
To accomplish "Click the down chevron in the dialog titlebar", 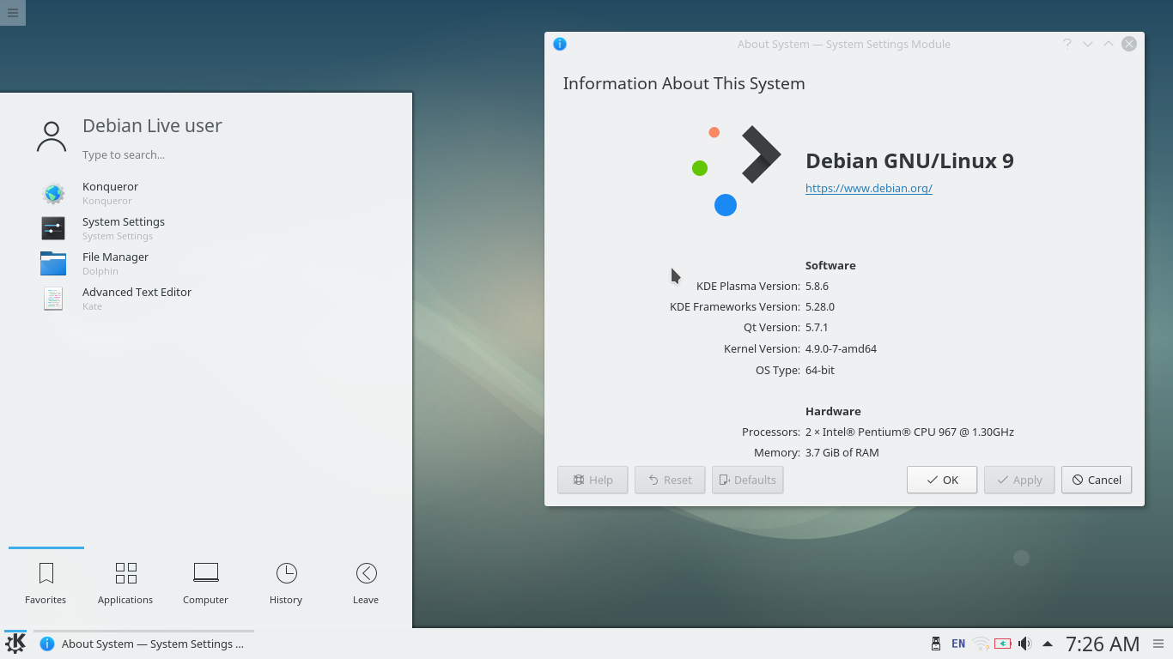I will point(1087,44).
